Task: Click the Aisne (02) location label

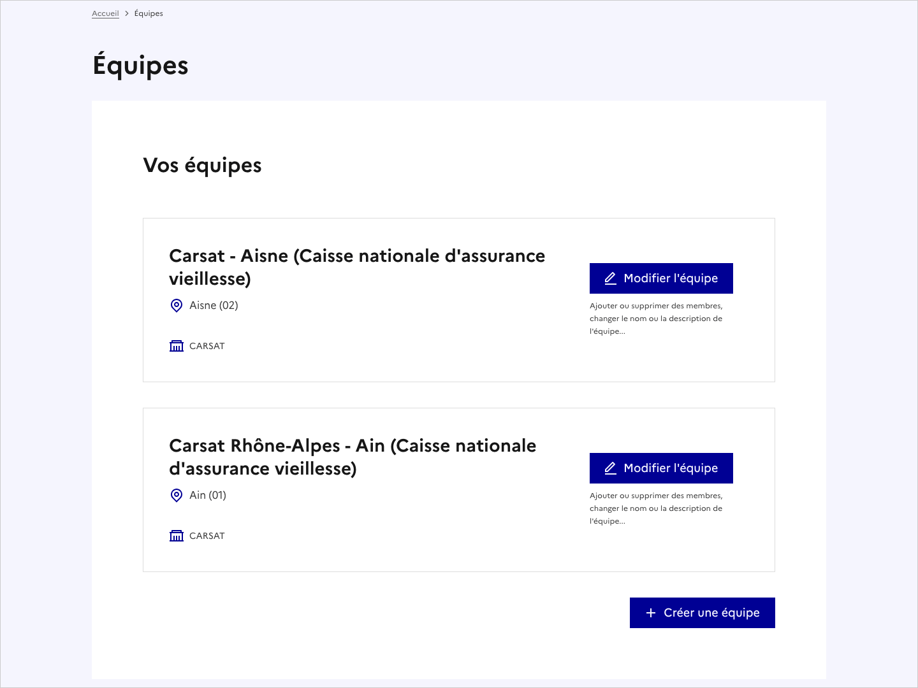Action: pos(214,305)
